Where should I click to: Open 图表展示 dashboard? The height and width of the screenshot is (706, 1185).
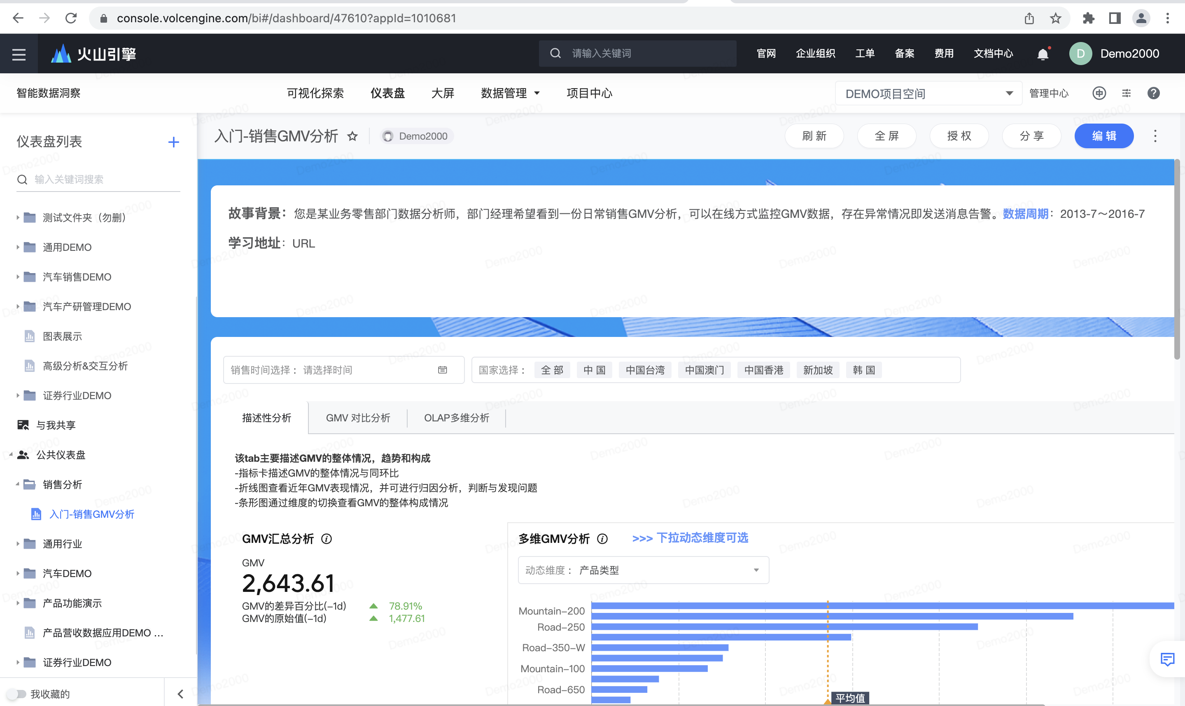(62, 337)
